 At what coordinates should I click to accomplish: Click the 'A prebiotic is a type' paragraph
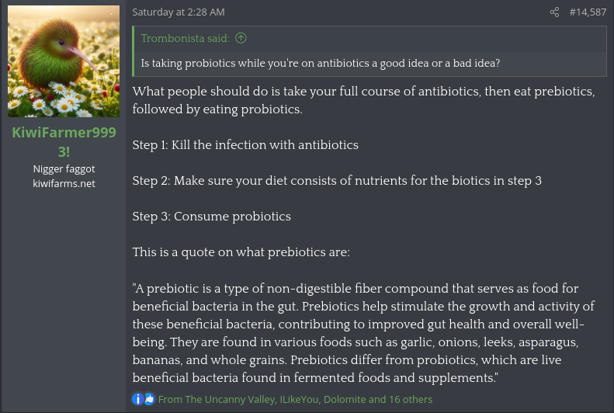(363, 333)
